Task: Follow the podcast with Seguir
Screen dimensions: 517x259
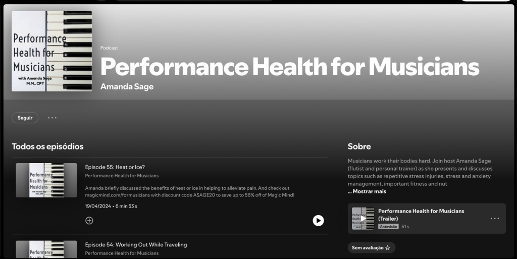Action: 25,118
